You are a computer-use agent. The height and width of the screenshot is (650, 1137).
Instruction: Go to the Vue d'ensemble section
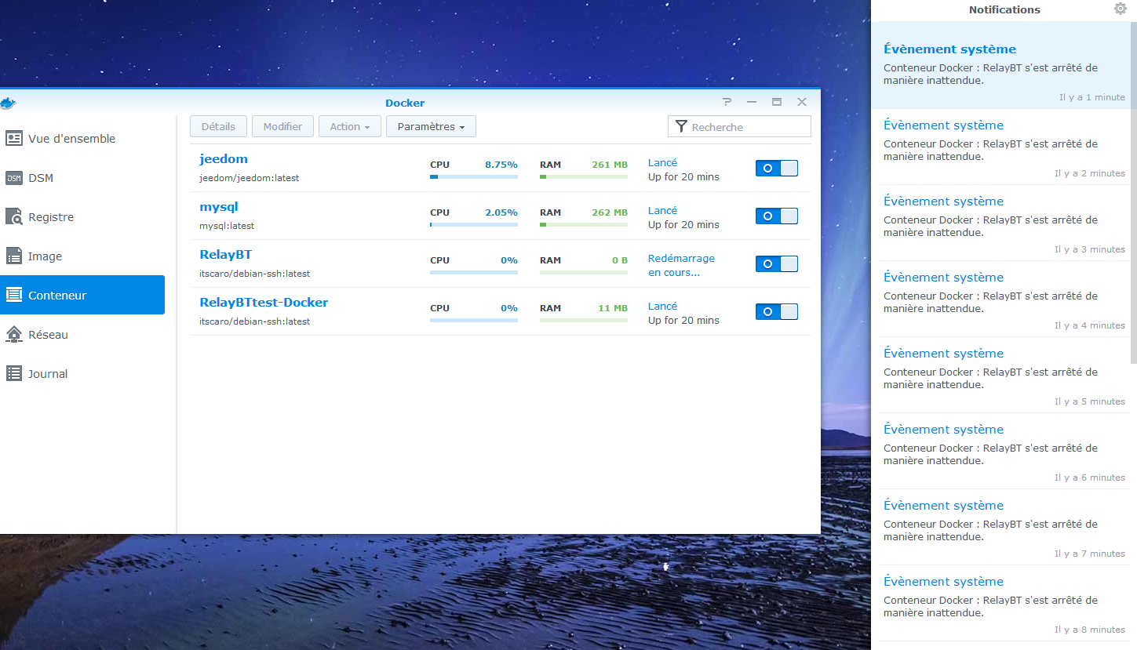pyautogui.click(x=82, y=139)
